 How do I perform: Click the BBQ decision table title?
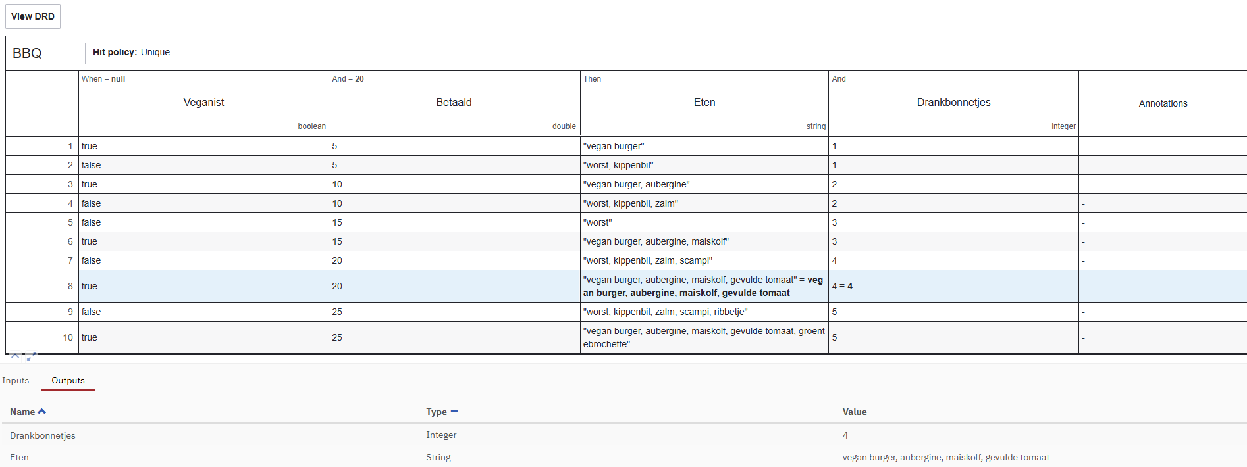pos(27,53)
